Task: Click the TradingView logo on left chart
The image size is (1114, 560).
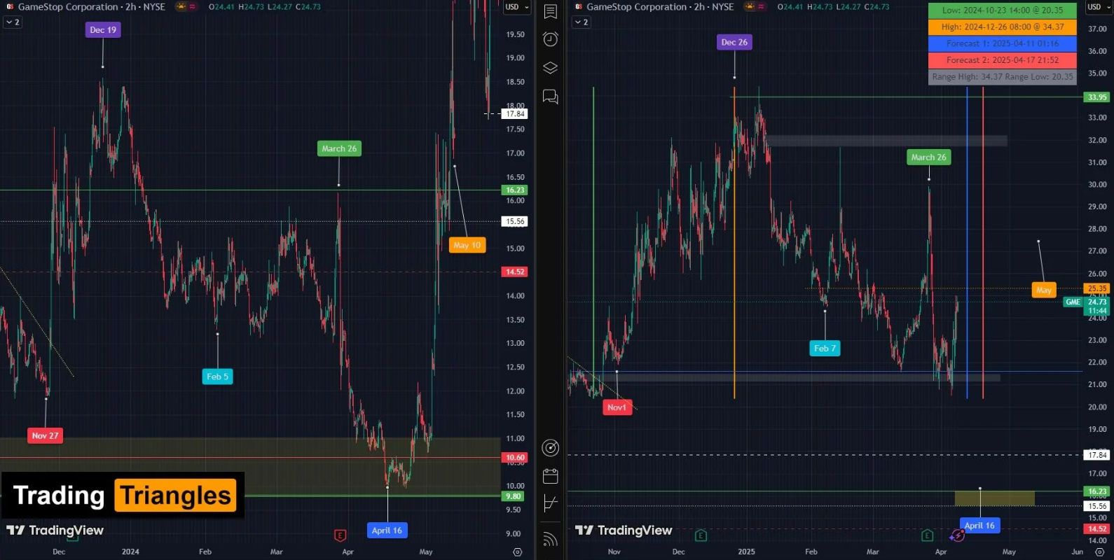Action: (x=55, y=531)
